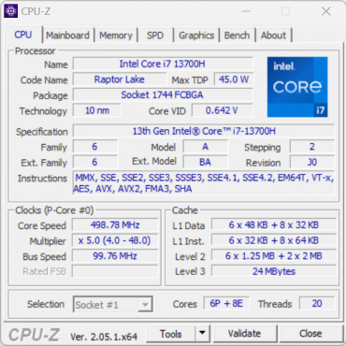Close the CPU-Z window with X
The image size is (346, 346).
coord(326,11)
